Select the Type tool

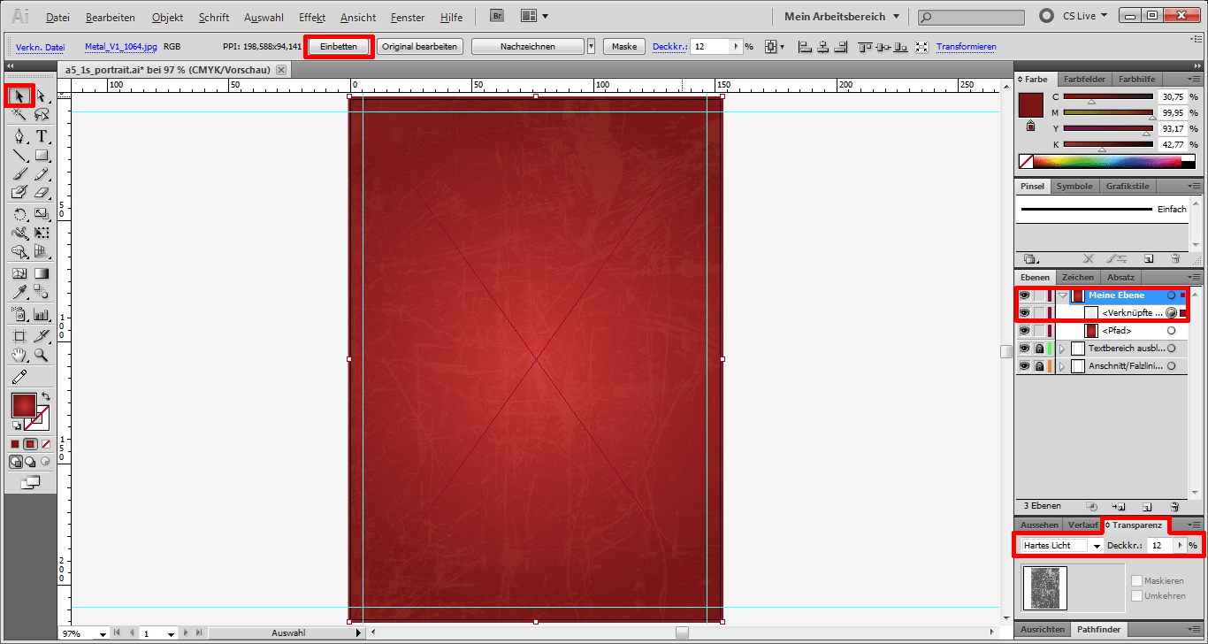click(41, 137)
